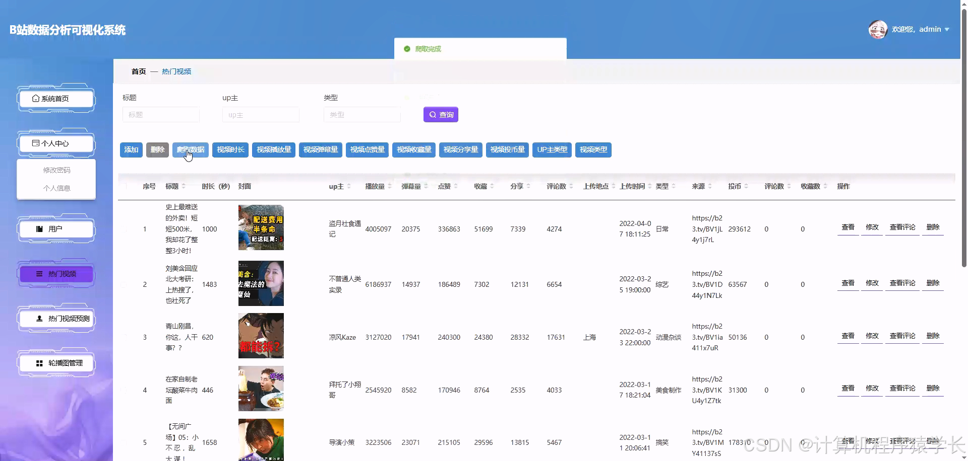Sort the table by 分享 column
This screenshot has height=461, width=968.
(528, 186)
